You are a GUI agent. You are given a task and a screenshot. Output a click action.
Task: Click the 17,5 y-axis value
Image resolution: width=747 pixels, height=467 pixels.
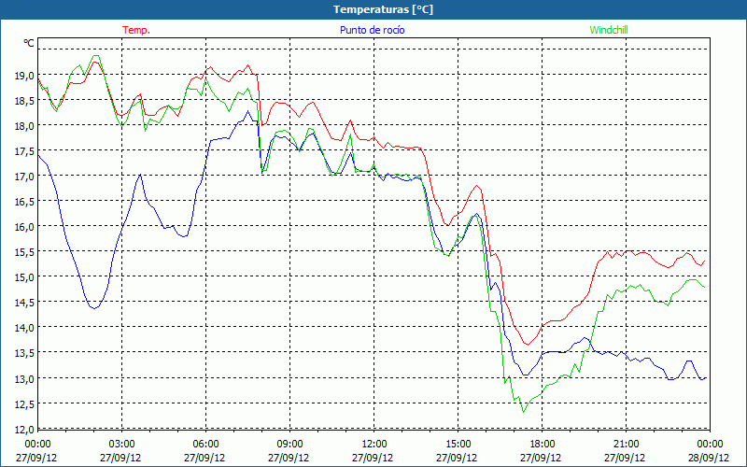[x=24, y=150]
